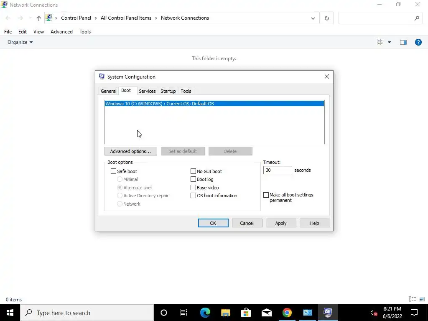Open the Windows Start button
This screenshot has height=321, width=428.
[10, 313]
